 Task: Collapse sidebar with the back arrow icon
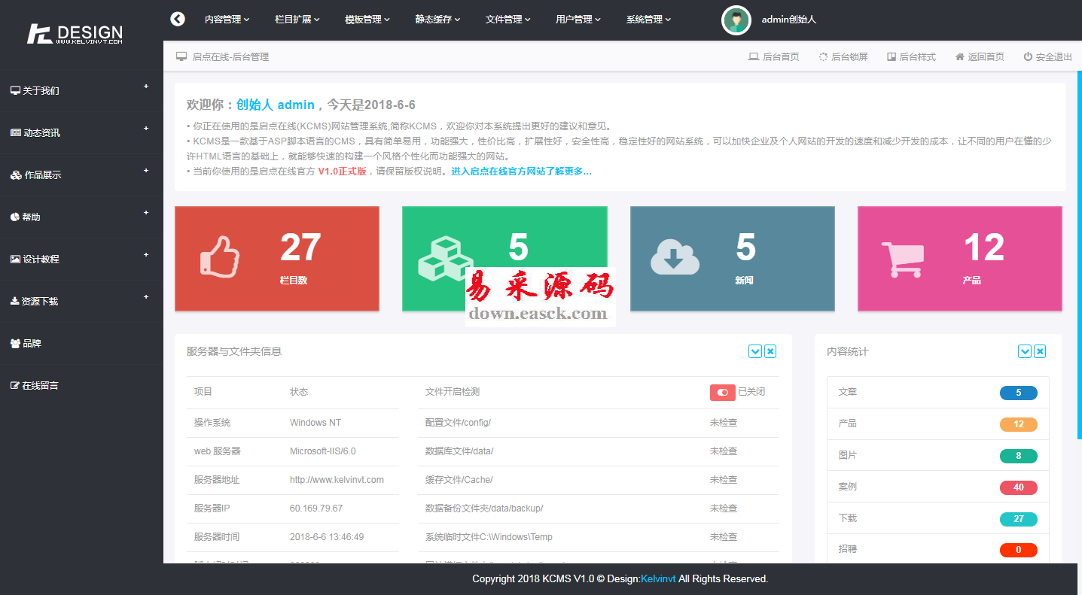pyautogui.click(x=178, y=19)
